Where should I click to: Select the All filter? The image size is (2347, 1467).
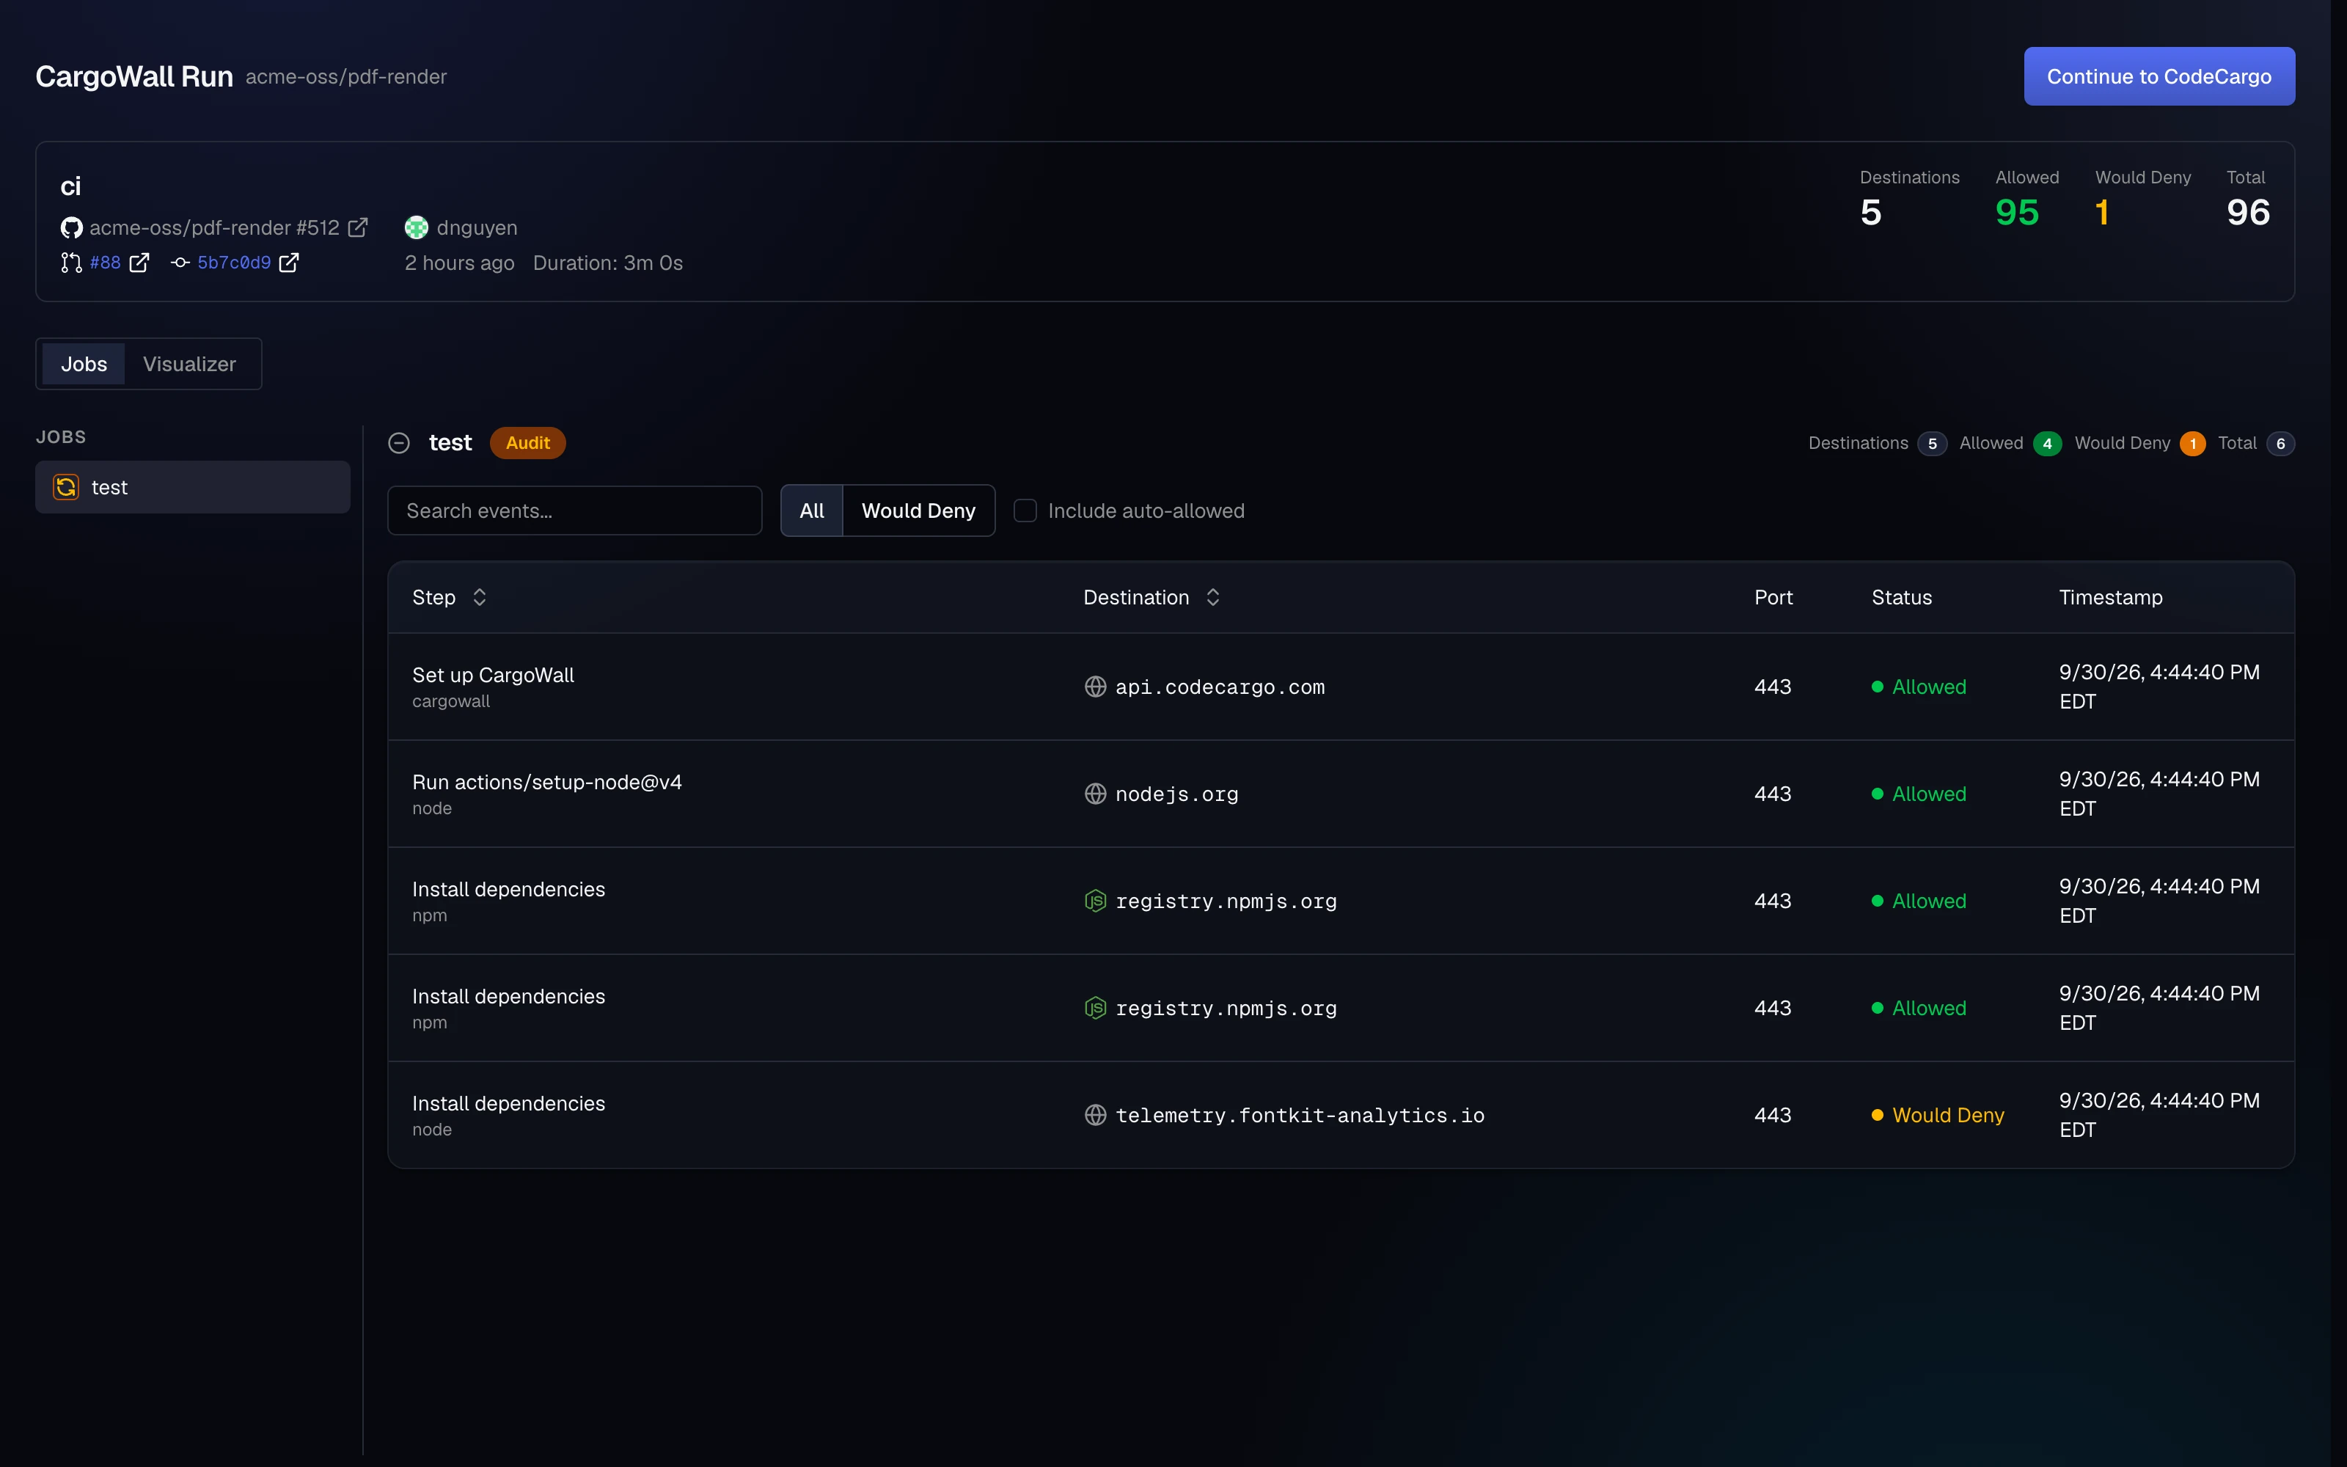point(812,511)
